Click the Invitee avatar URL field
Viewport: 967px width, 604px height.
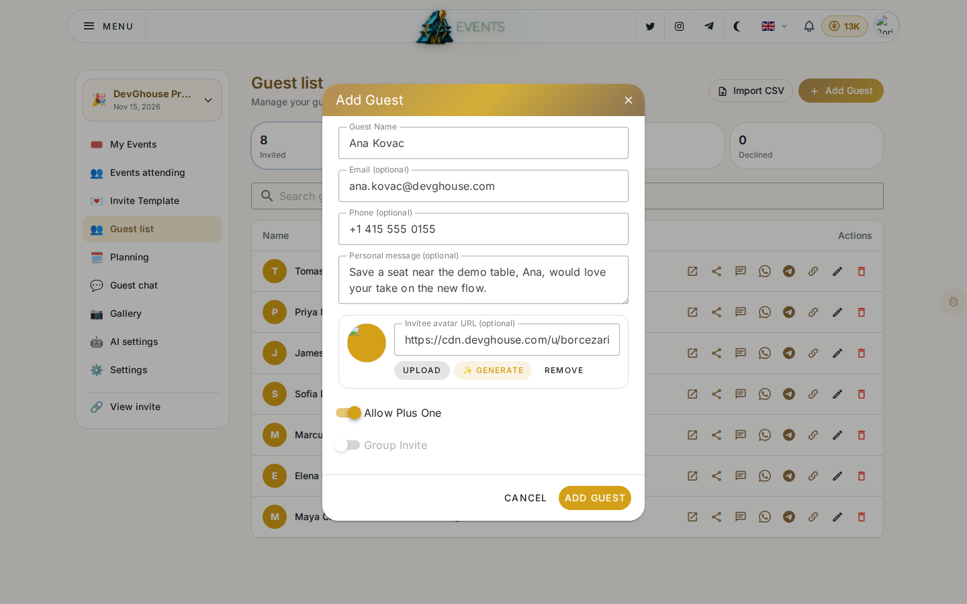[507, 340]
